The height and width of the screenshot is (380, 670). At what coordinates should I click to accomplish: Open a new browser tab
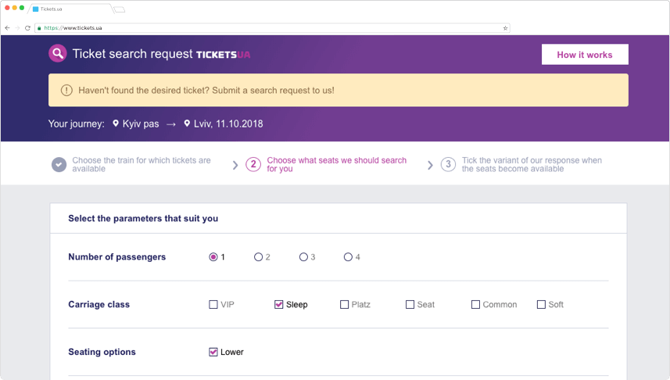[x=120, y=9]
